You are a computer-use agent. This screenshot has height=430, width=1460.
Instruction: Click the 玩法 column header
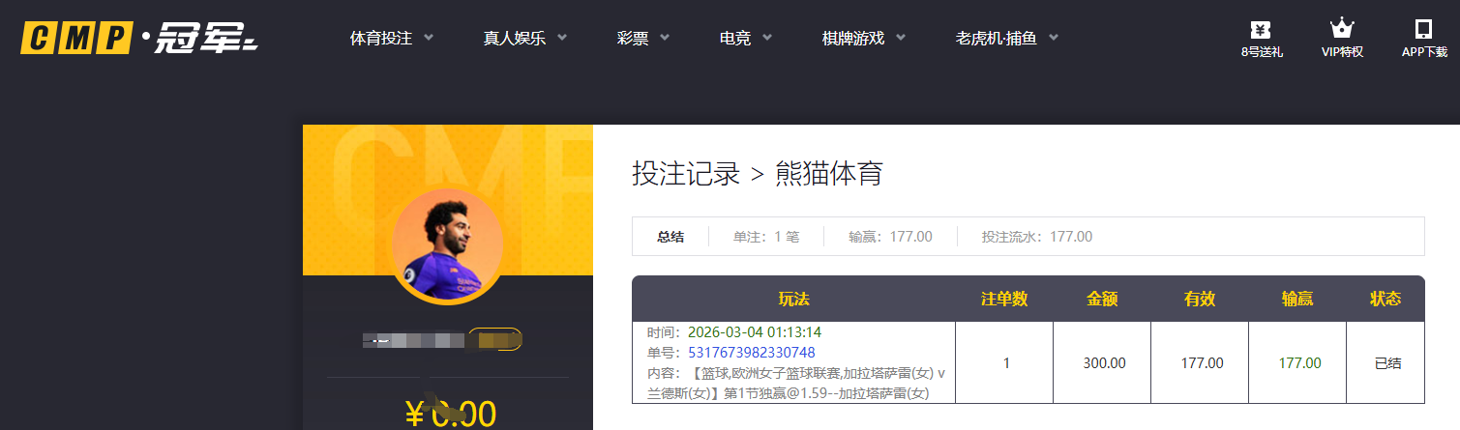click(793, 300)
